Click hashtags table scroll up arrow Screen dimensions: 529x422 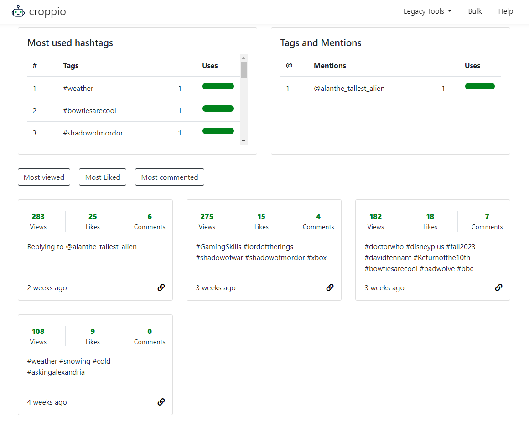(244, 58)
